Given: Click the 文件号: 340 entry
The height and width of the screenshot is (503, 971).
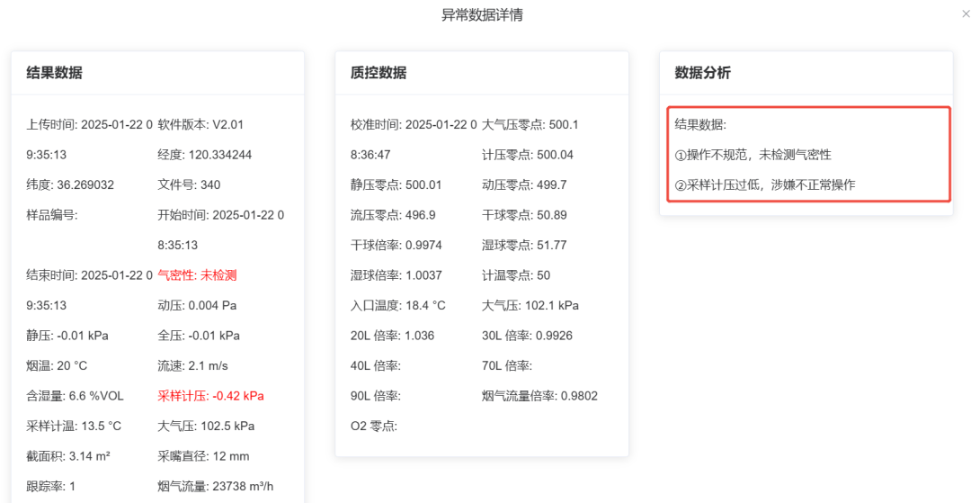Looking at the screenshot, I should pyautogui.click(x=189, y=184).
